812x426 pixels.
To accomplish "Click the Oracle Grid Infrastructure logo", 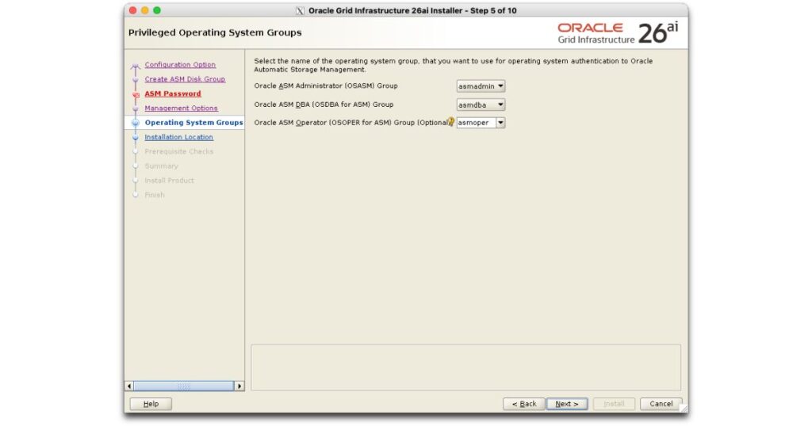I will click(617, 33).
